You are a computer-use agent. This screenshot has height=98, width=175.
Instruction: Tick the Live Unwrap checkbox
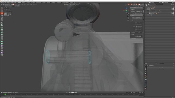click(x=136, y=36)
